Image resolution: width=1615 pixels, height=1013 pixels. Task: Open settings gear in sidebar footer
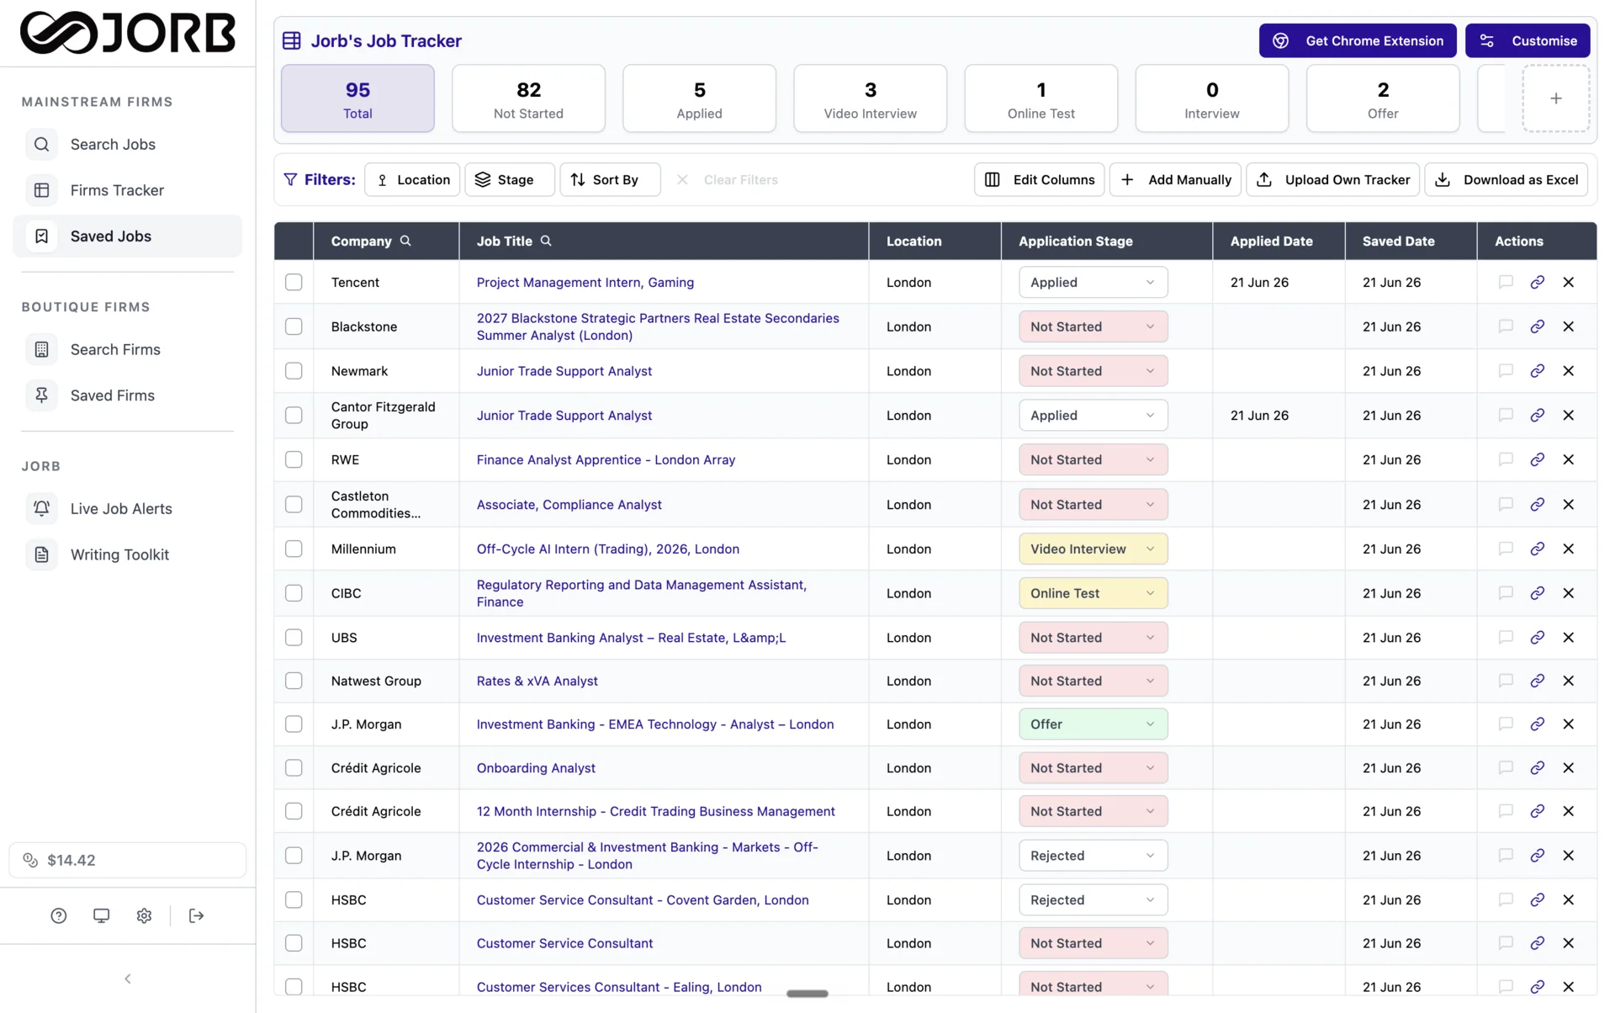(x=144, y=915)
